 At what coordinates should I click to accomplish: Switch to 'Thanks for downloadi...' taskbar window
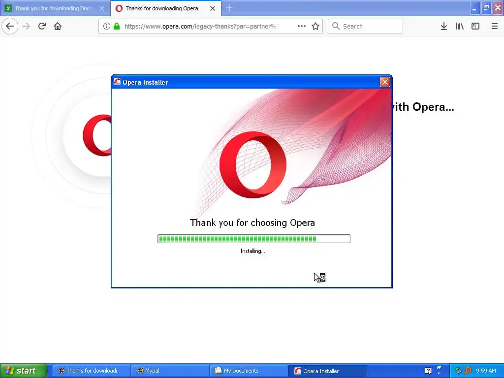[91, 371]
